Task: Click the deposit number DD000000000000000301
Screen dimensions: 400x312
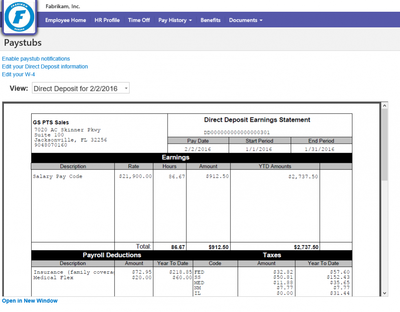Action: pos(237,132)
